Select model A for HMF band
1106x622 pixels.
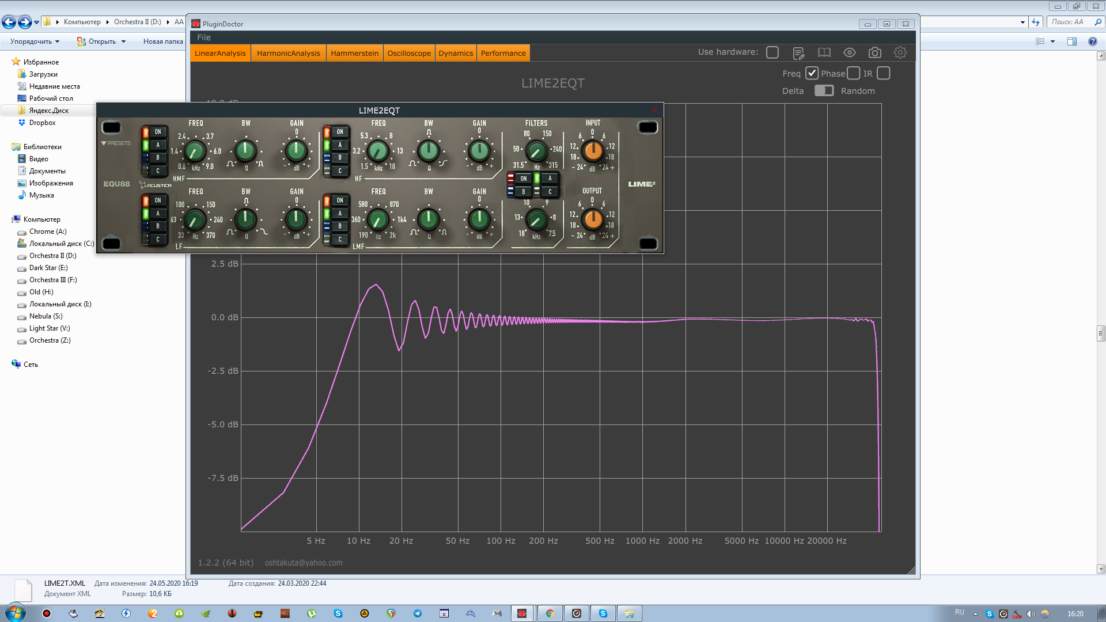point(158,145)
